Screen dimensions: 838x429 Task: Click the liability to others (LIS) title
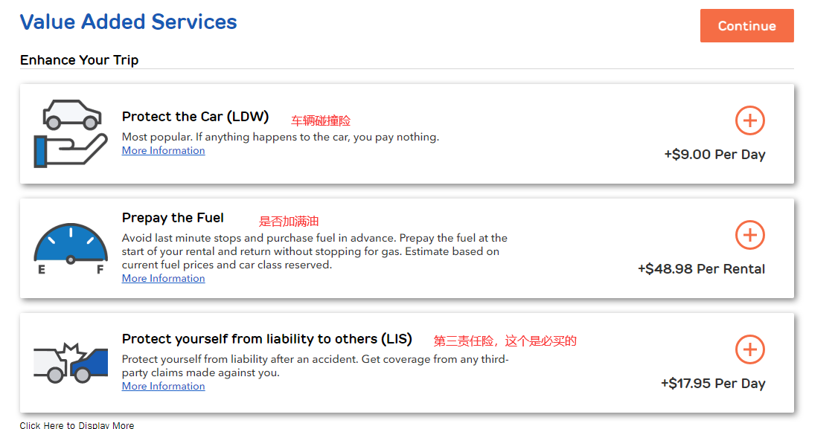pos(266,339)
